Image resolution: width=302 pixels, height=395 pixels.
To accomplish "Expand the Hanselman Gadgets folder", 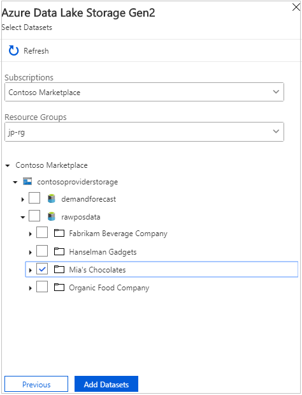I will coord(31,252).
